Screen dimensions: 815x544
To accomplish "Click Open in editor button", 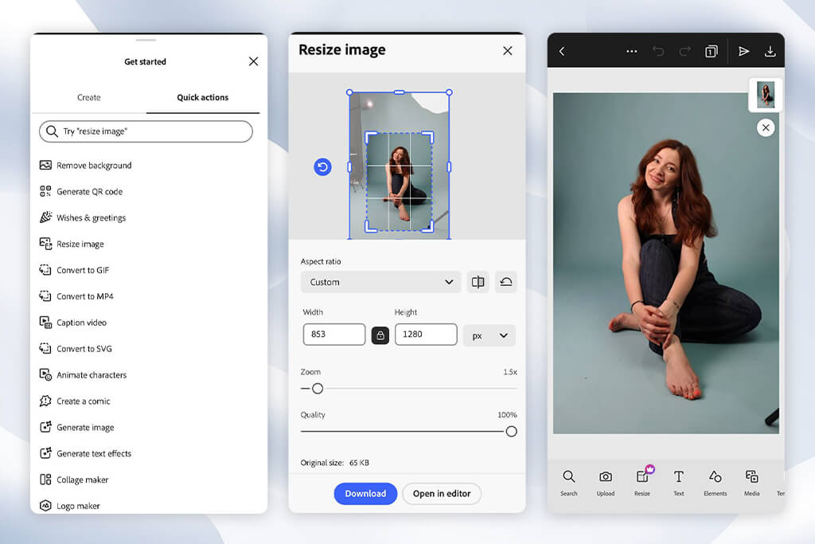I will coord(442,494).
